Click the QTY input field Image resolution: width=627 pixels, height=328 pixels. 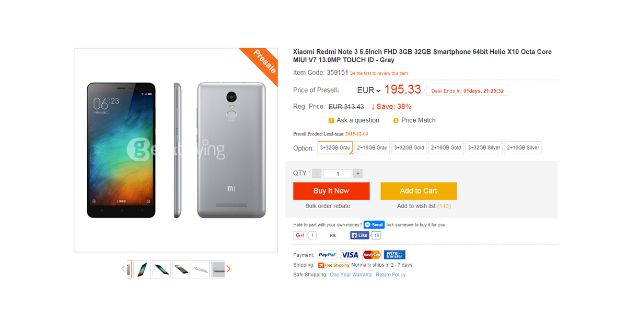point(337,173)
